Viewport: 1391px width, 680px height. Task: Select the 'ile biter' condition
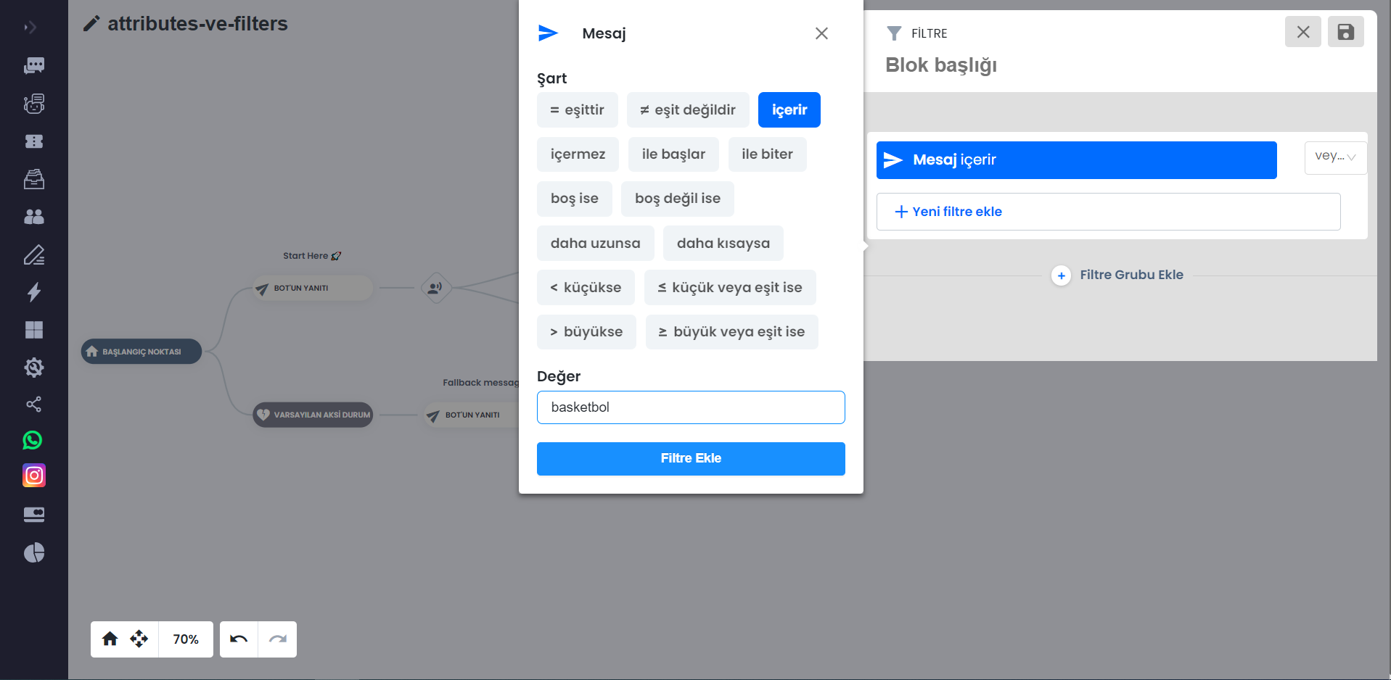tap(768, 154)
